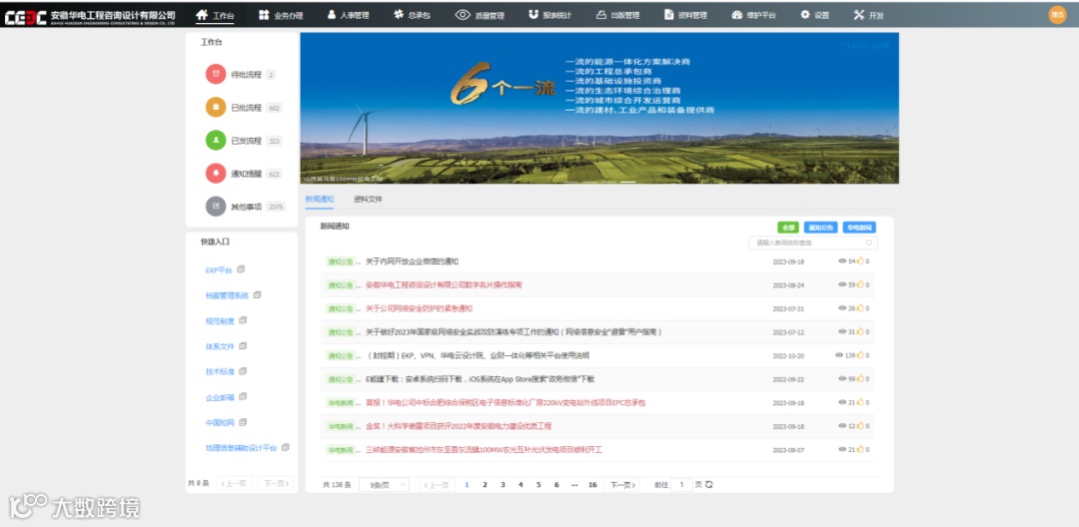Switch to the 新闻通知 tab

pos(320,200)
